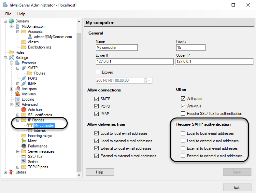
Task: Open the File menu
Action: click(x=8, y=14)
